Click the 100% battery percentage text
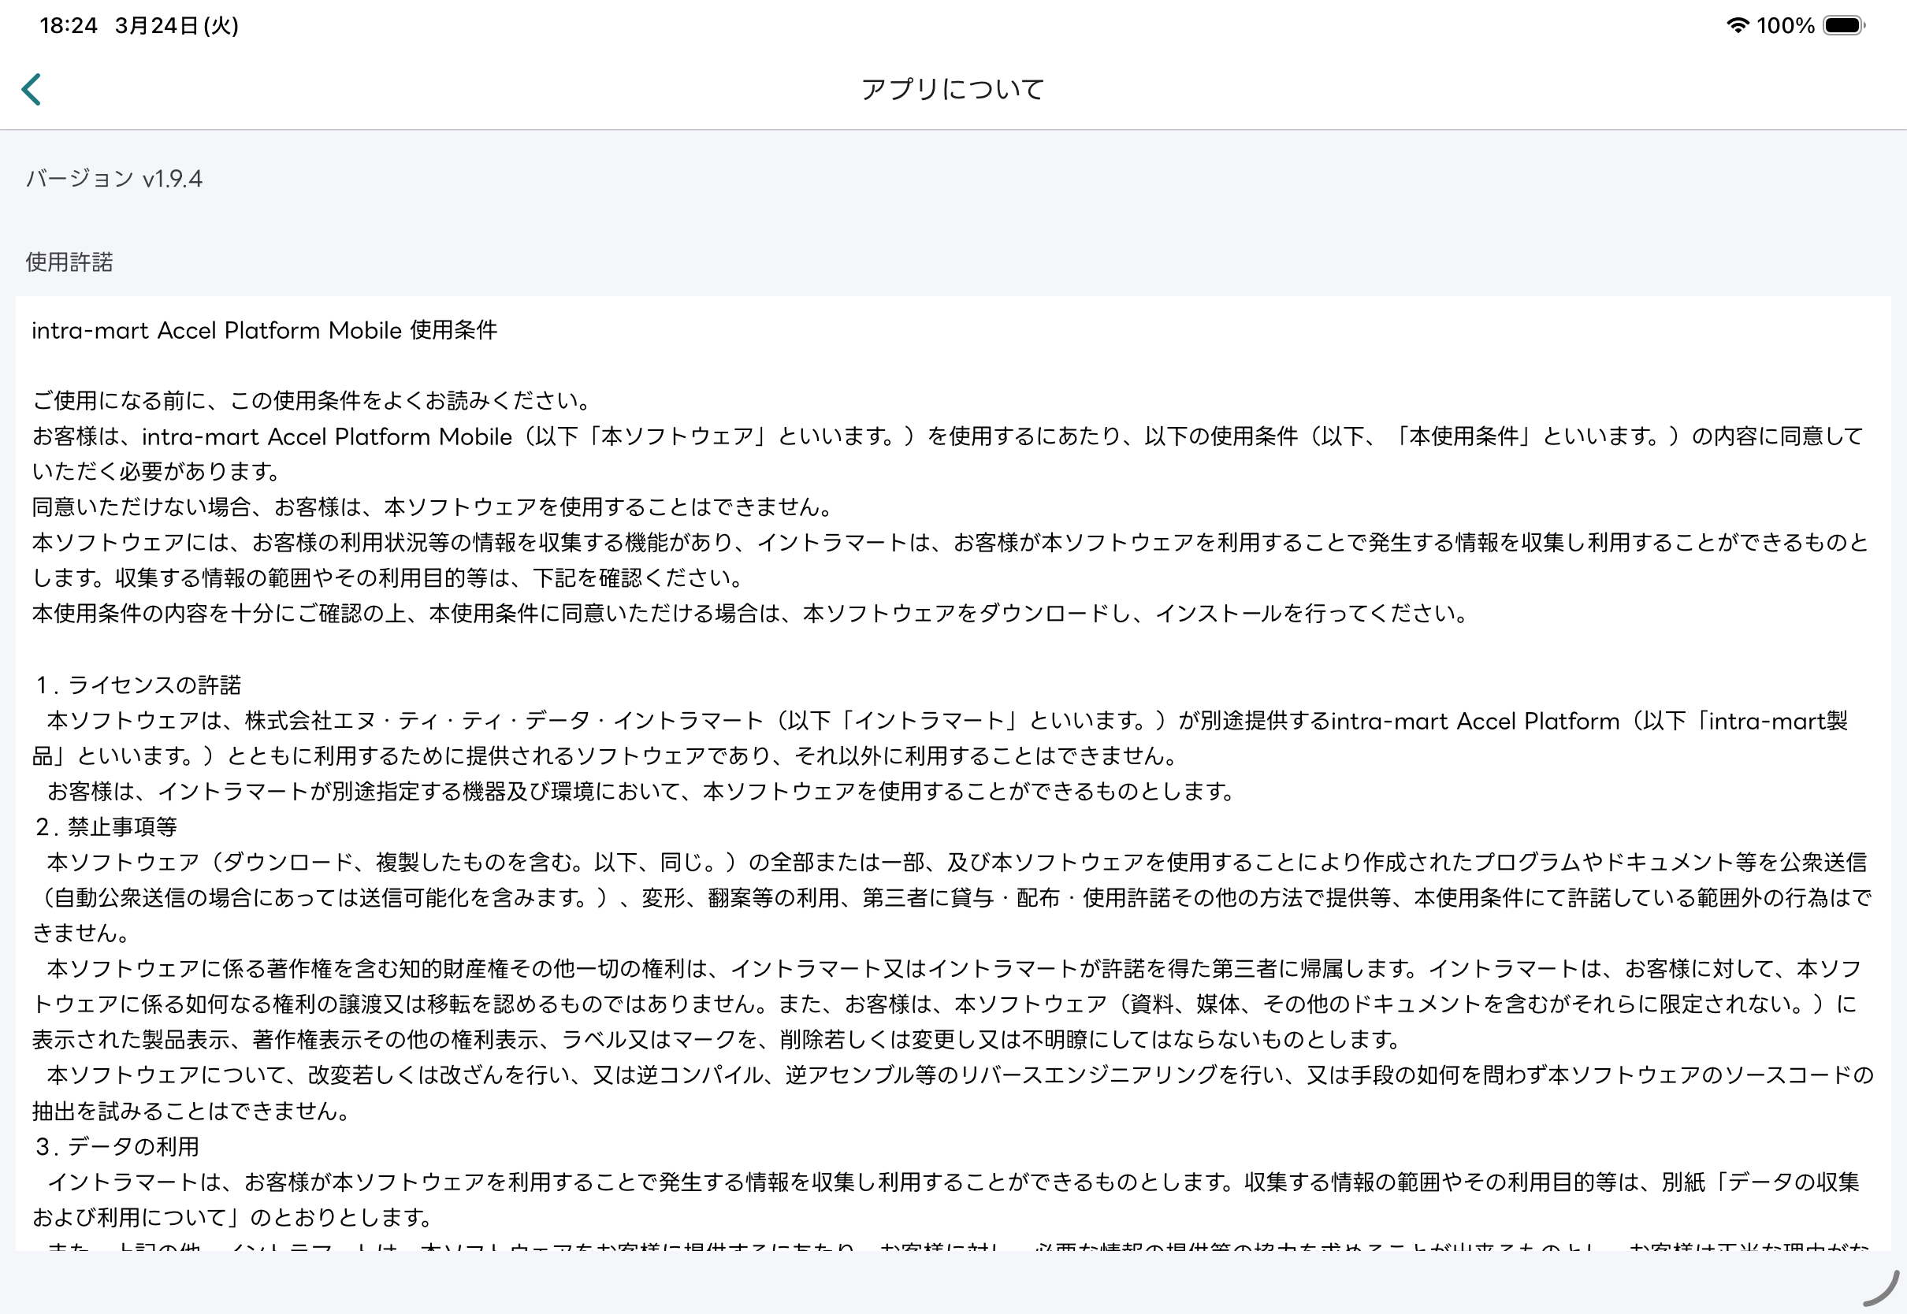Screen dimensions: 1907x1314 [1784, 25]
